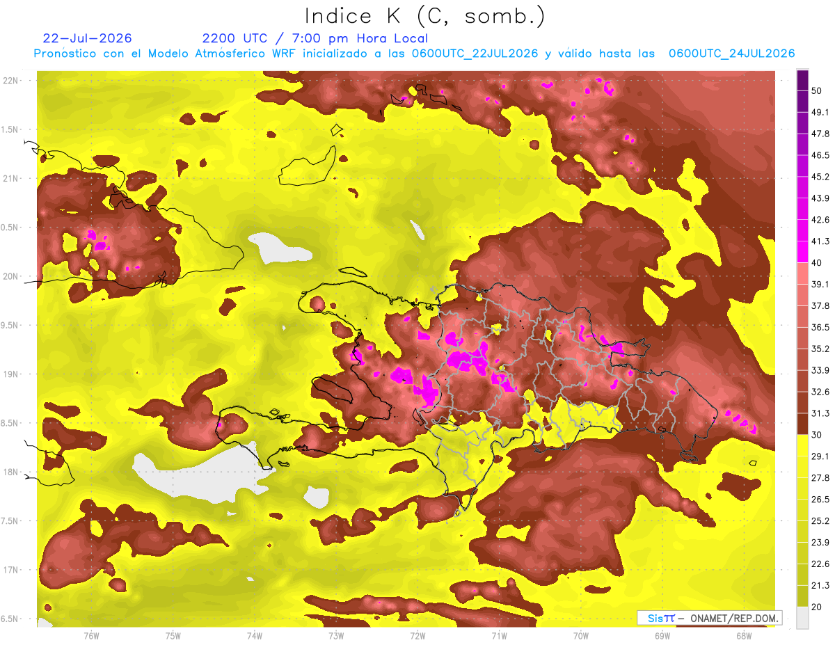Select the dark purple legend band above 50

pyautogui.click(x=802, y=80)
